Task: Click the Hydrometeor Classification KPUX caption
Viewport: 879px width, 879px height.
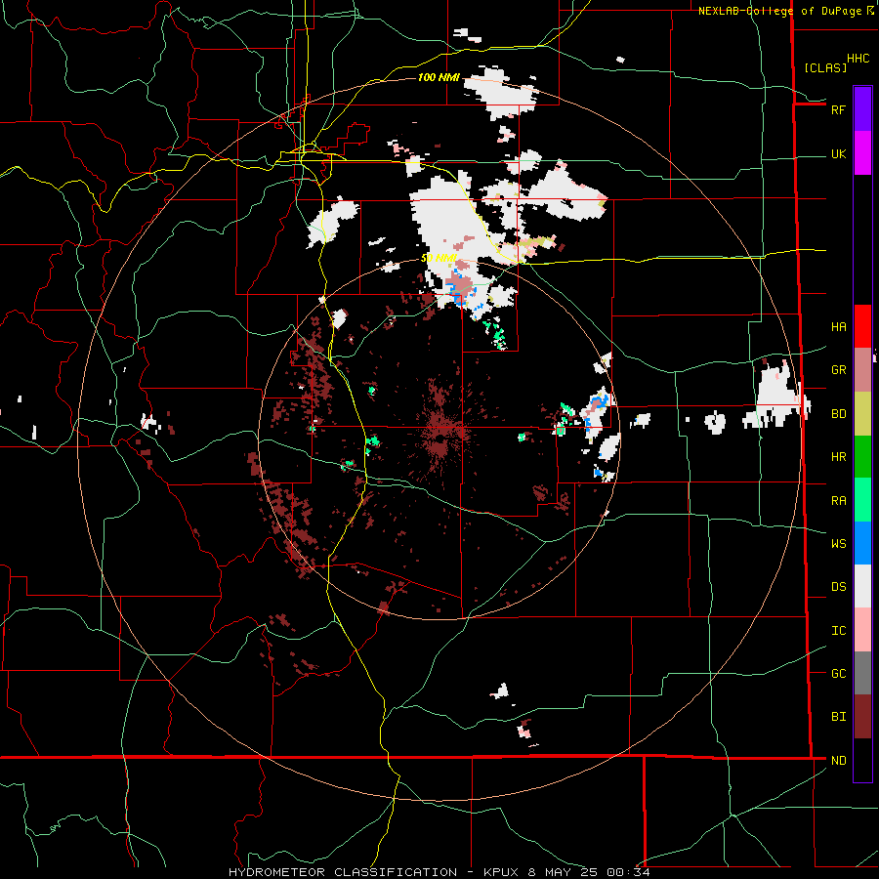Action: pyautogui.click(x=439, y=872)
